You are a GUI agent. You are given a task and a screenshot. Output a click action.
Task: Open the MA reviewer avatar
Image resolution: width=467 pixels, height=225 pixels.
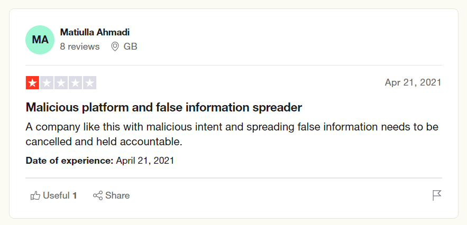(x=40, y=40)
